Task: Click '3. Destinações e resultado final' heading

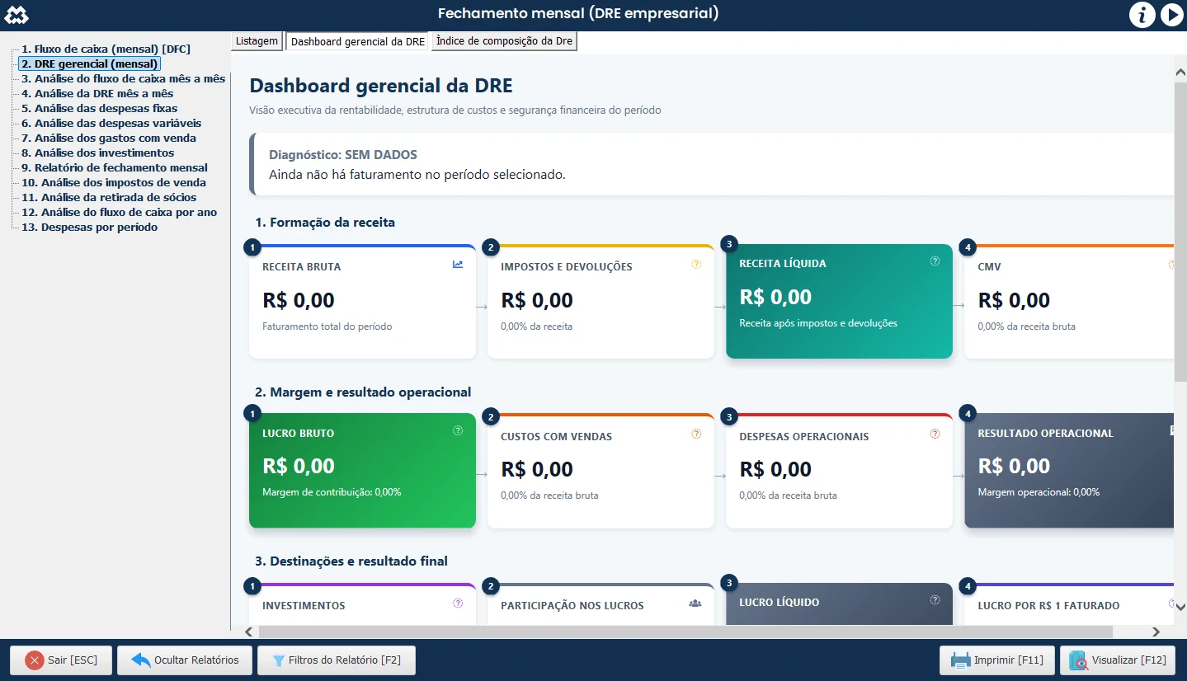Action: click(351, 561)
